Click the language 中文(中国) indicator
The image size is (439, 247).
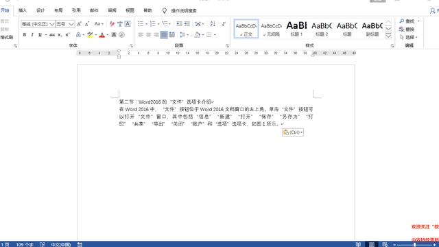pos(61,244)
